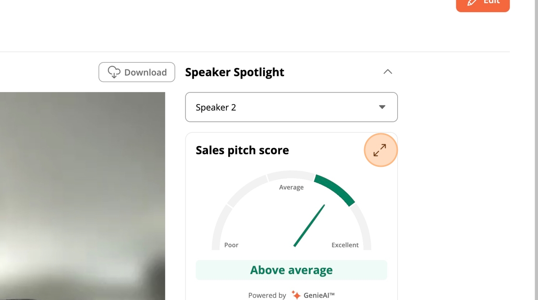Click the Powered by GenieAI text
Viewport: 538px width, 300px height.
pos(291,295)
